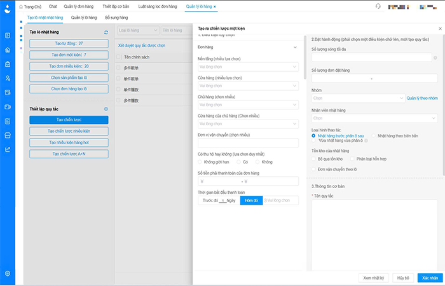
Task: Tick the Đơn vận chuyển theo lô checkbox
Action: [314, 170]
